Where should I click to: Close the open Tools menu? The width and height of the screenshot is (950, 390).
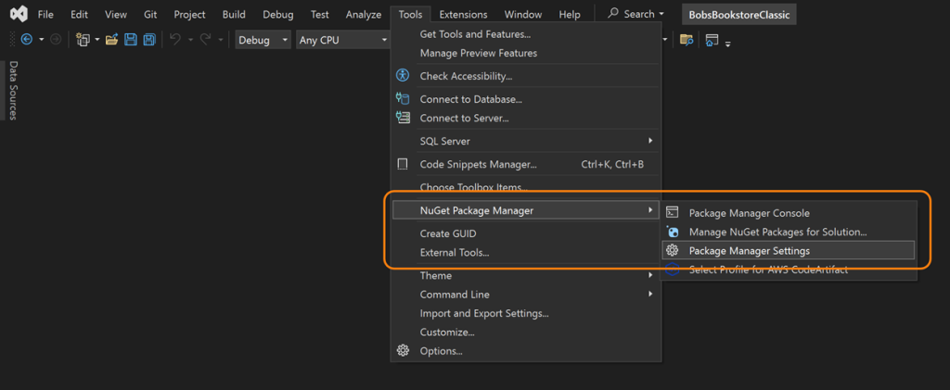pos(411,14)
